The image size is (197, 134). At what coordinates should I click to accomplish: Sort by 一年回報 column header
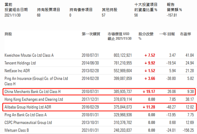pyautogui.click(x=167, y=34)
